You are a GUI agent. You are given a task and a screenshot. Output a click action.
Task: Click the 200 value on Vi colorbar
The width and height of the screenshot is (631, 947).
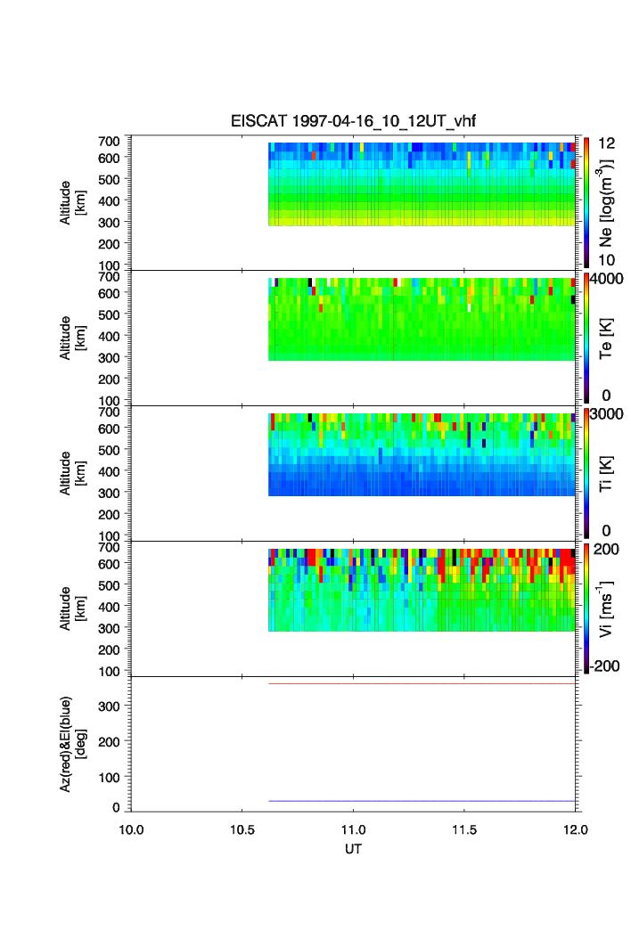tap(606, 549)
